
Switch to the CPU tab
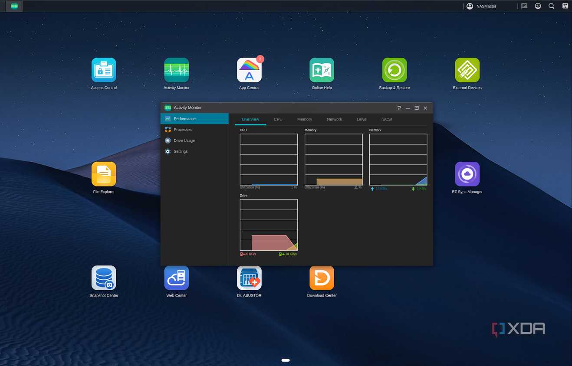(x=278, y=119)
